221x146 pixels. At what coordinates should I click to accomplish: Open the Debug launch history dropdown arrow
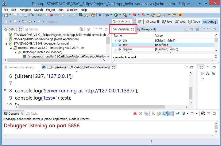click(x=111, y=15)
